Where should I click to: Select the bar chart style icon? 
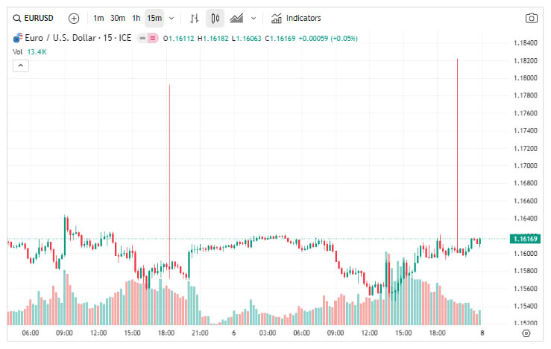[x=195, y=19]
